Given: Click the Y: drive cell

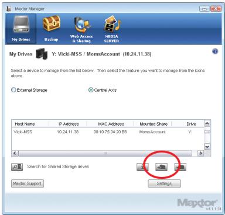Looking at the screenshot, I should pos(190,132).
